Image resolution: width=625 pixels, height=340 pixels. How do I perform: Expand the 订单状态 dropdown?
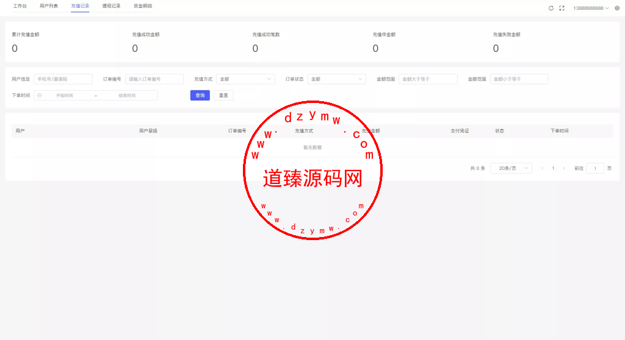(337, 79)
